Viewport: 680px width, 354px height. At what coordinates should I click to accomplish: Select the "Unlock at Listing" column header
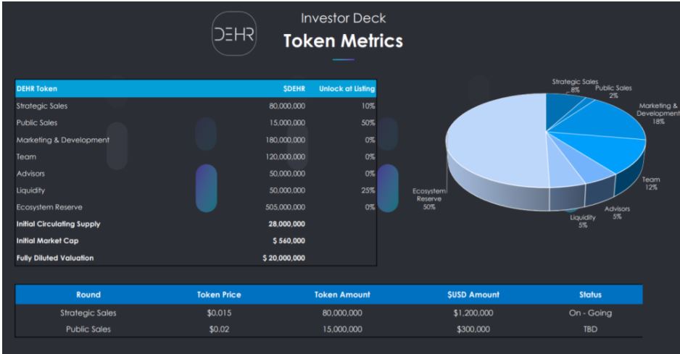(347, 88)
